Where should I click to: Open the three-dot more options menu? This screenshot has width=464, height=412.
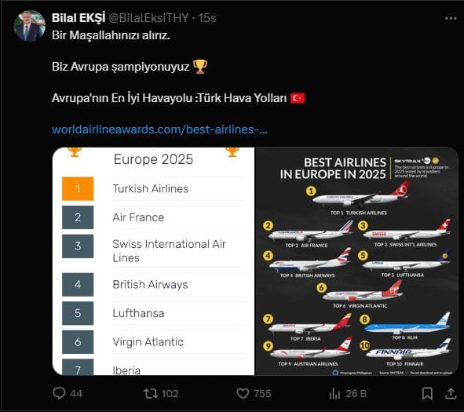pos(451,19)
